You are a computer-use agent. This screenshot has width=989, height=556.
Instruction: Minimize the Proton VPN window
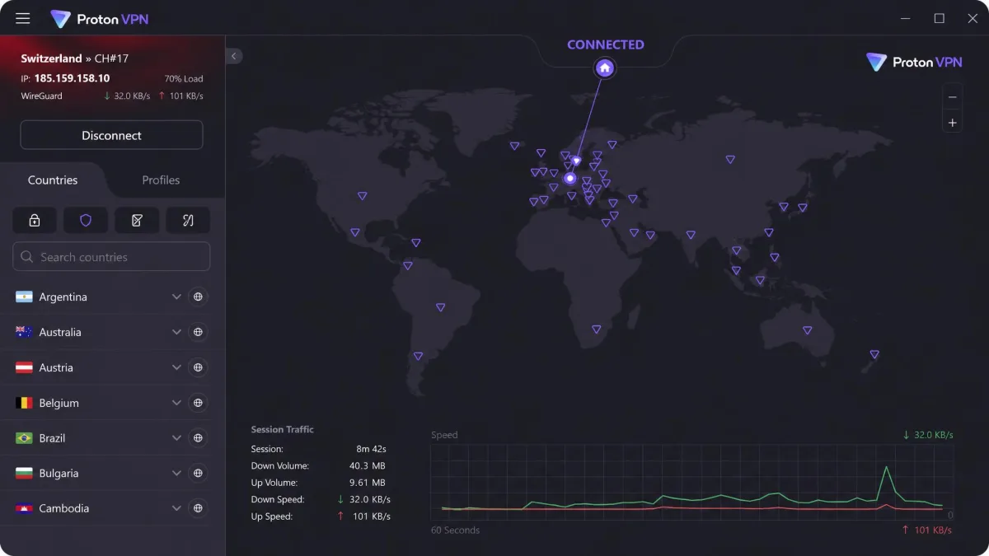pyautogui.click(x=906, y=18)
